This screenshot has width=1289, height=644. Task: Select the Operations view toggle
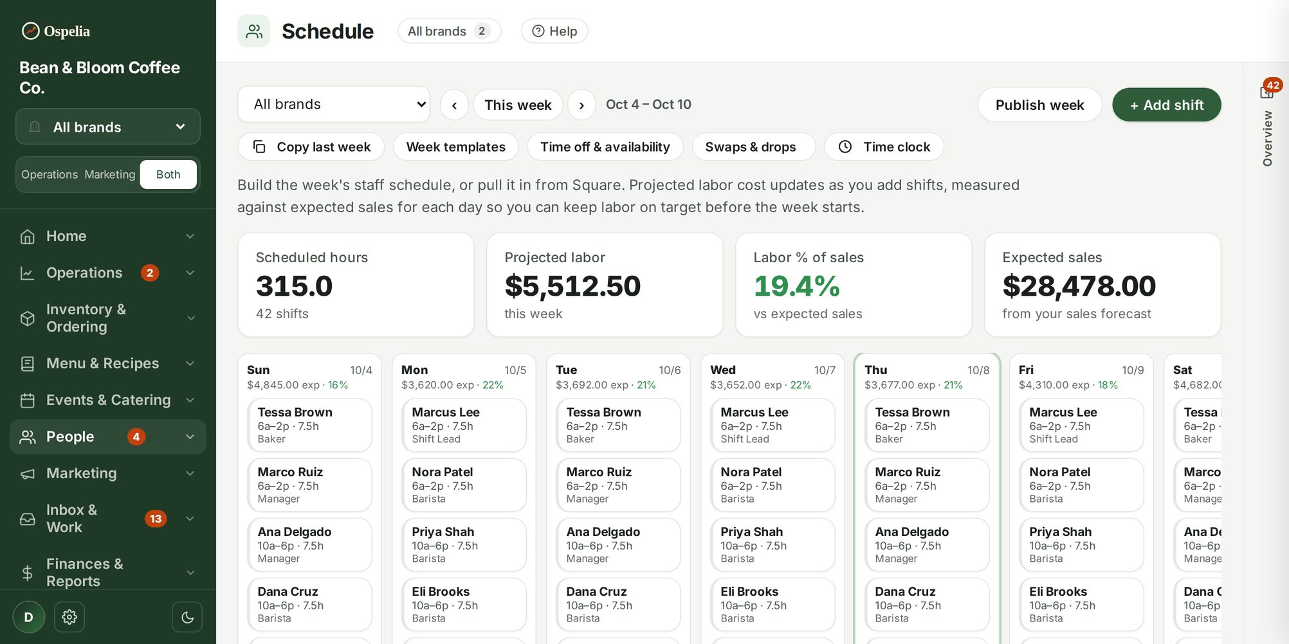(50, 174)
